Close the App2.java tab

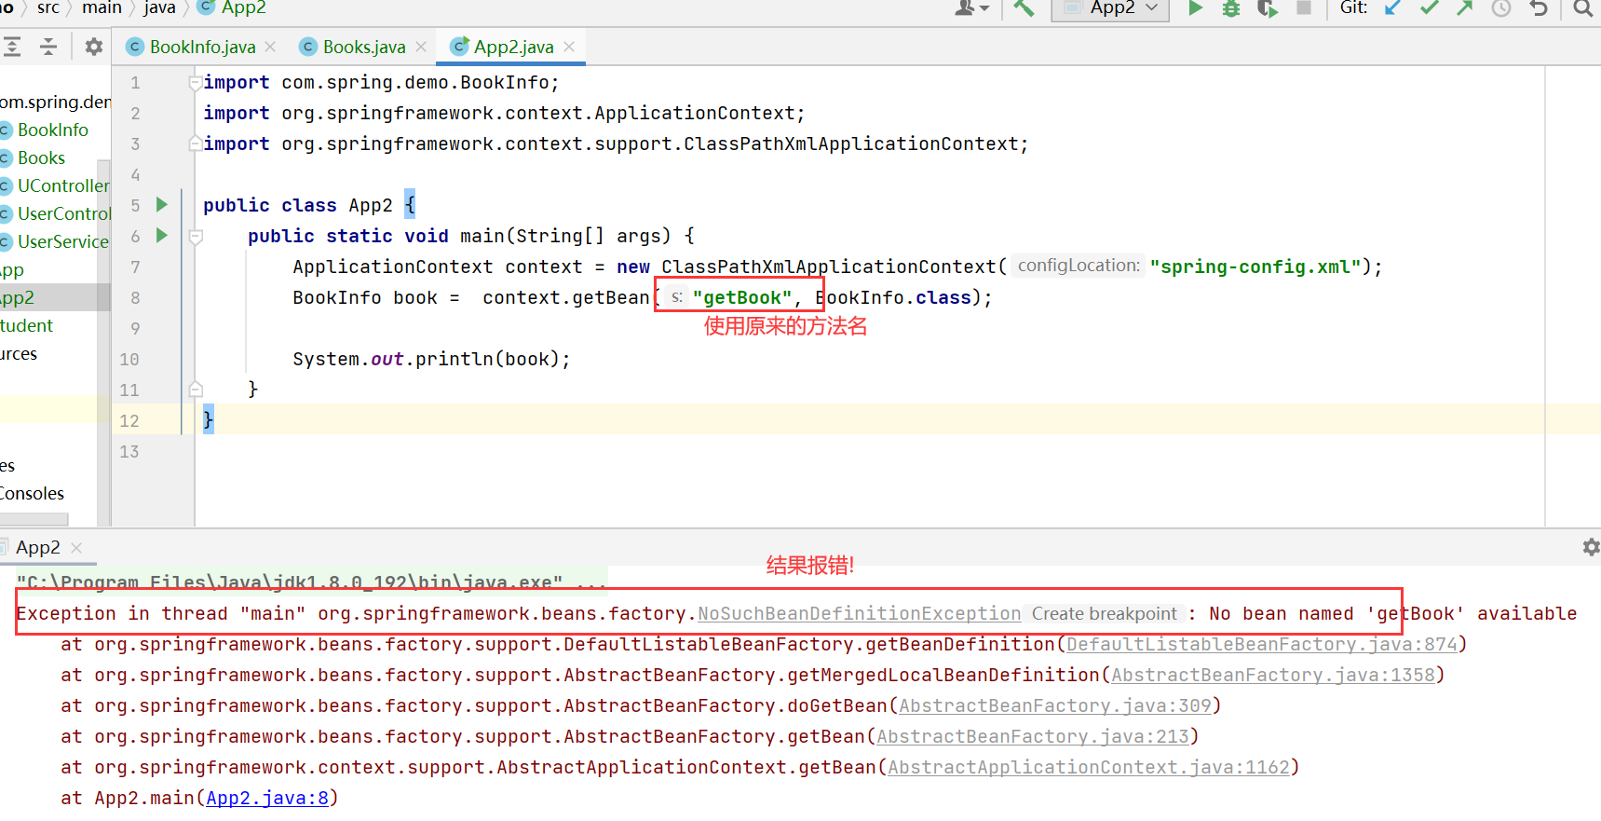pos(569,47)
